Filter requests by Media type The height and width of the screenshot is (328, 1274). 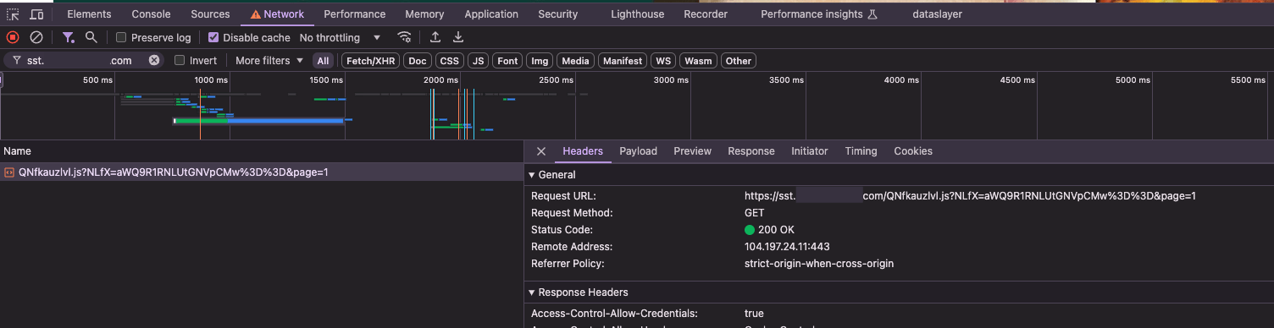click(x=576, y=61)
